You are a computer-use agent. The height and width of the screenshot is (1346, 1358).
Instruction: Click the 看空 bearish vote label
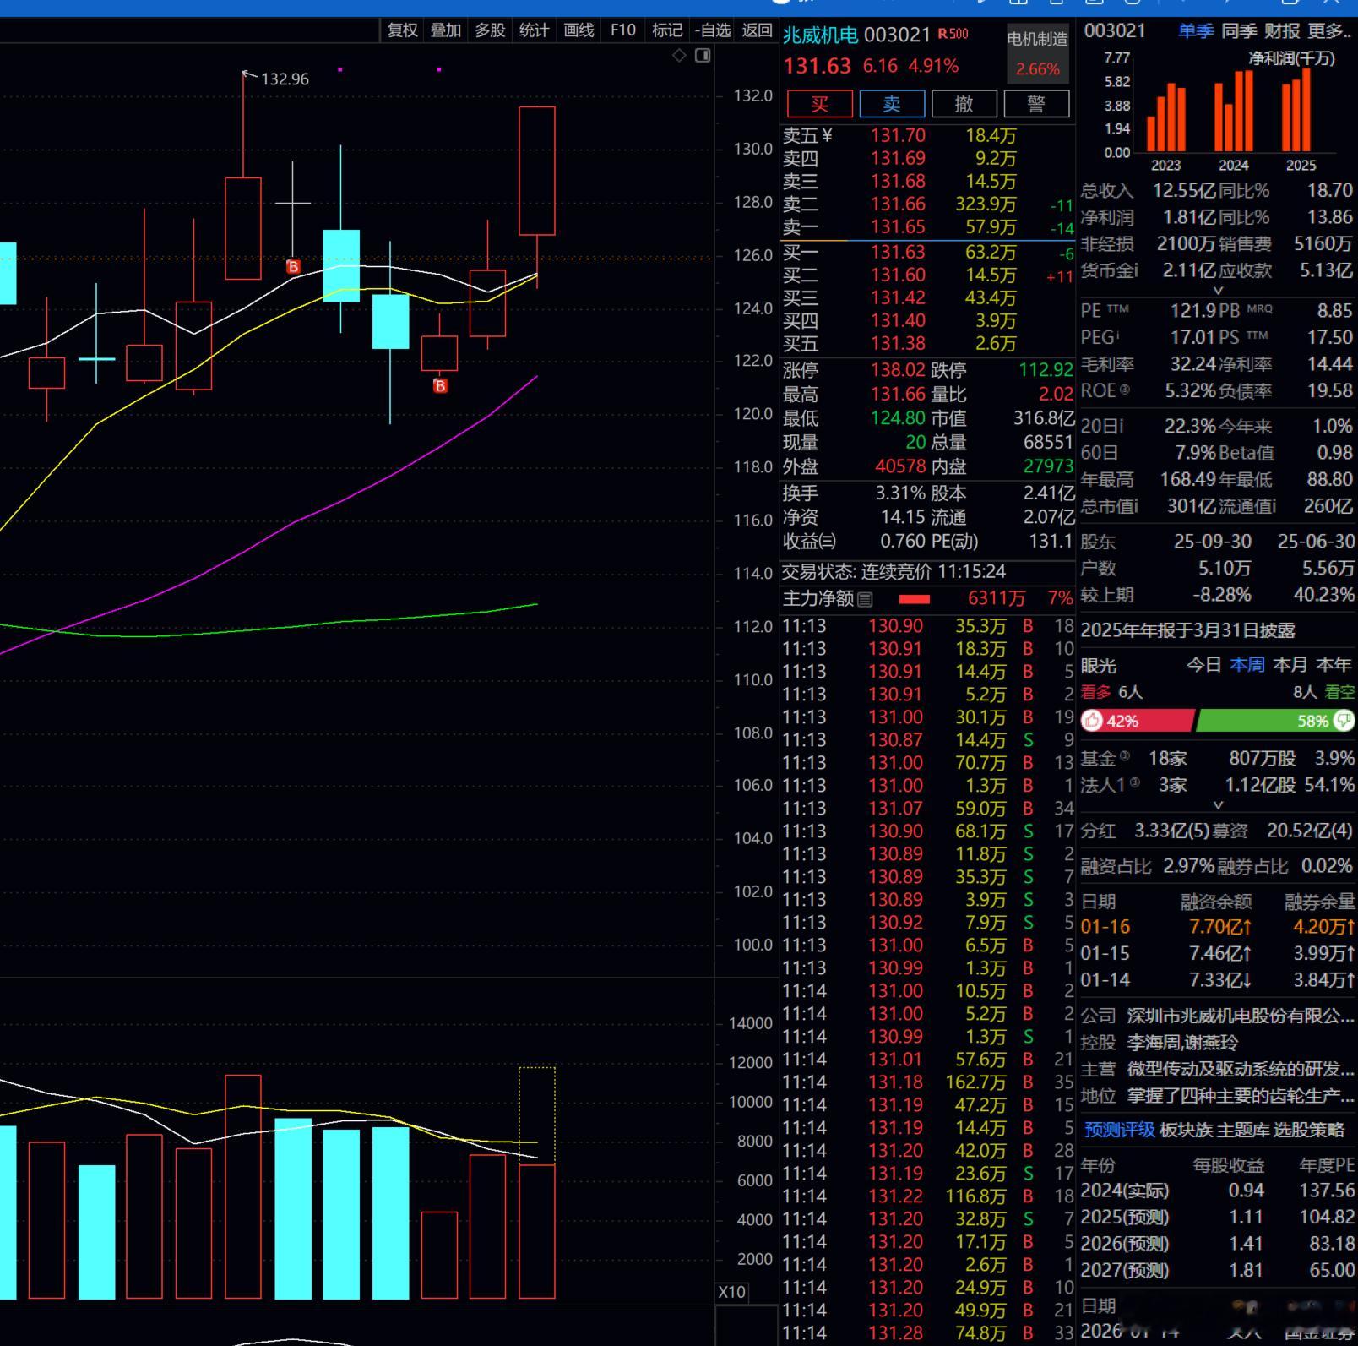coord(1339,692)
